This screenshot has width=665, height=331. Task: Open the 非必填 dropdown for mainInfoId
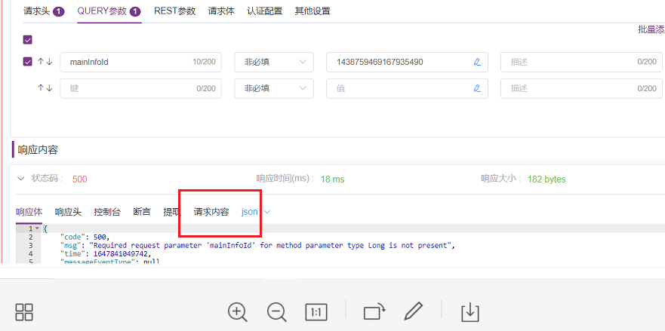[274, 62]
